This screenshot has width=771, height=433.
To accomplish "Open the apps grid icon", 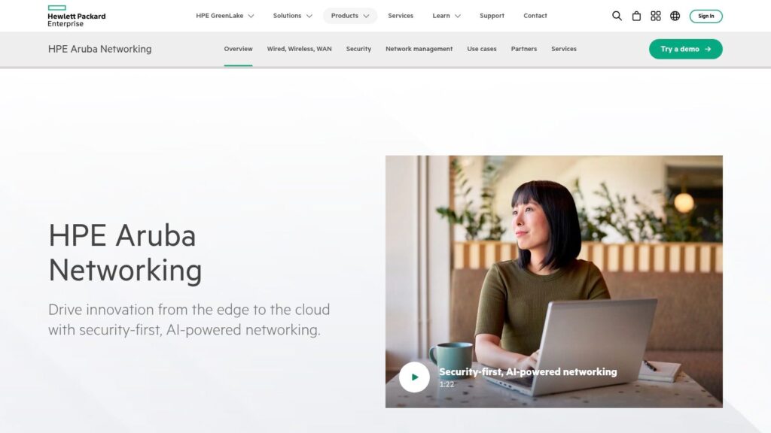I will (x=656, y=16).
